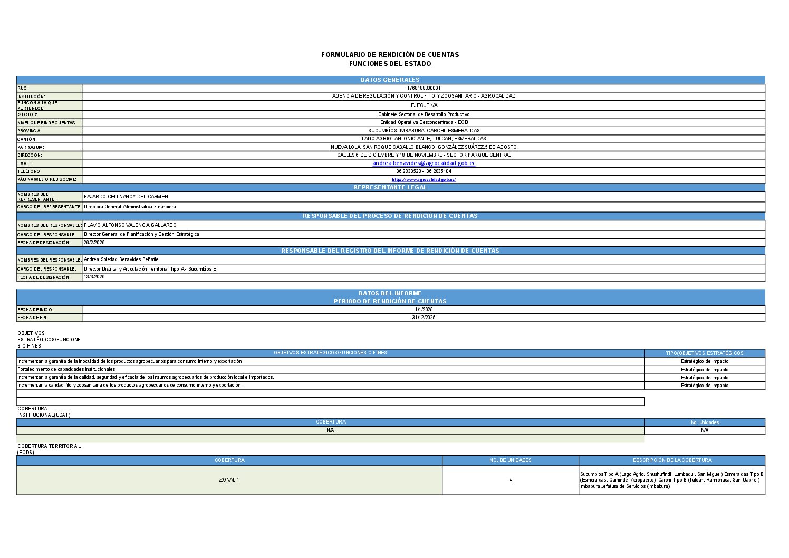Select the EJECUTIVA function value cell

(424, 105)
